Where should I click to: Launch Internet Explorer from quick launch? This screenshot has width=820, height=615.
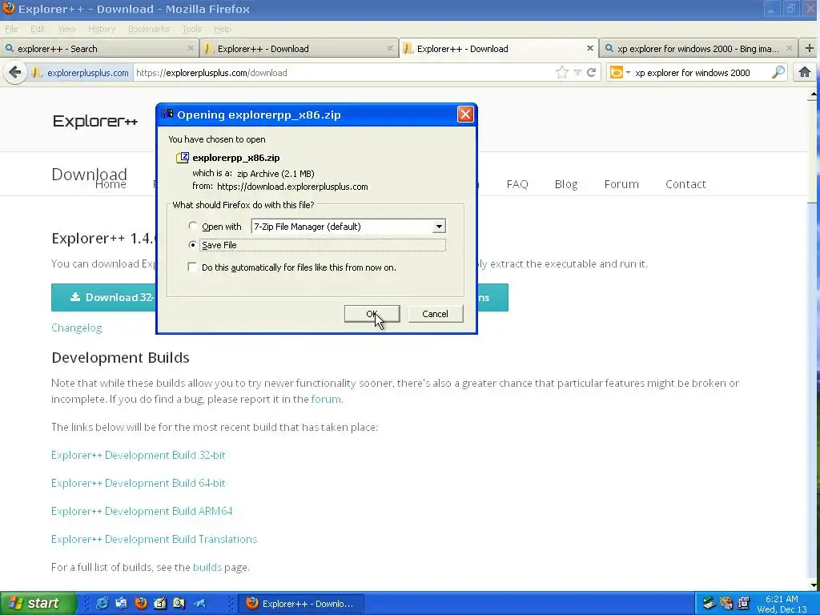102,603
